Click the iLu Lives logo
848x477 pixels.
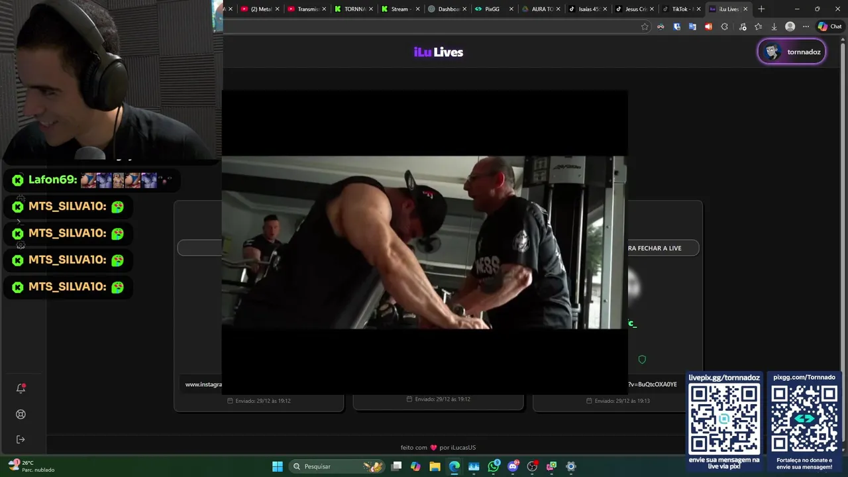point(438,52)
